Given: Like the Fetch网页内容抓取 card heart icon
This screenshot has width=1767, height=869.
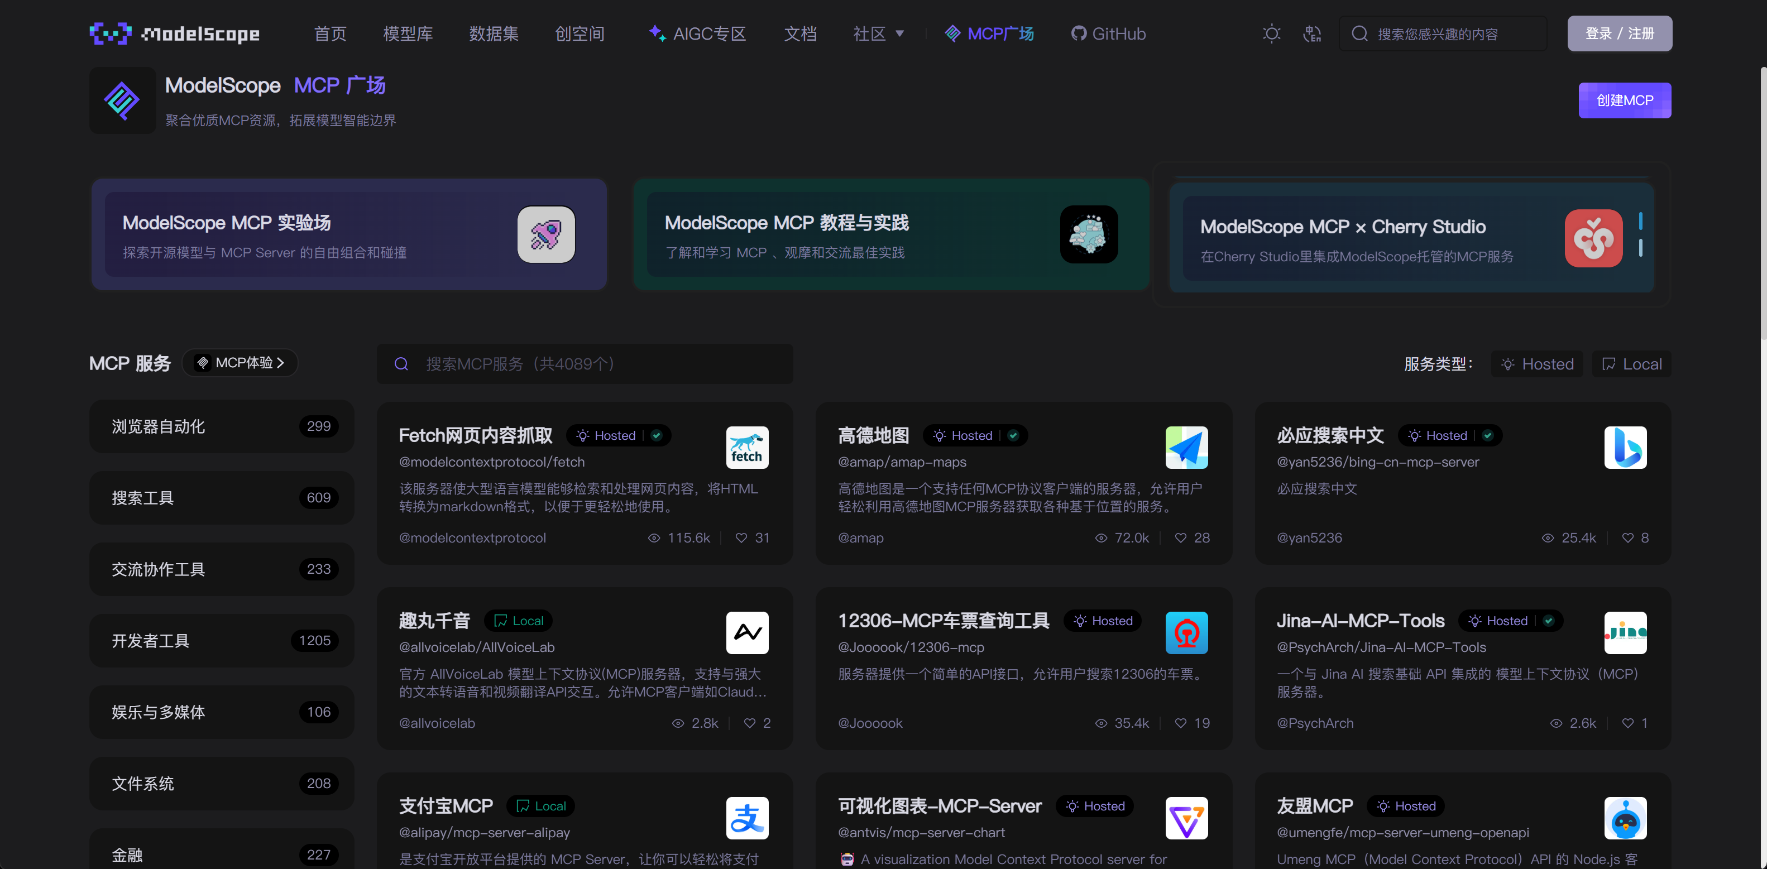Looking at the screenshot, I should point(741,537).
